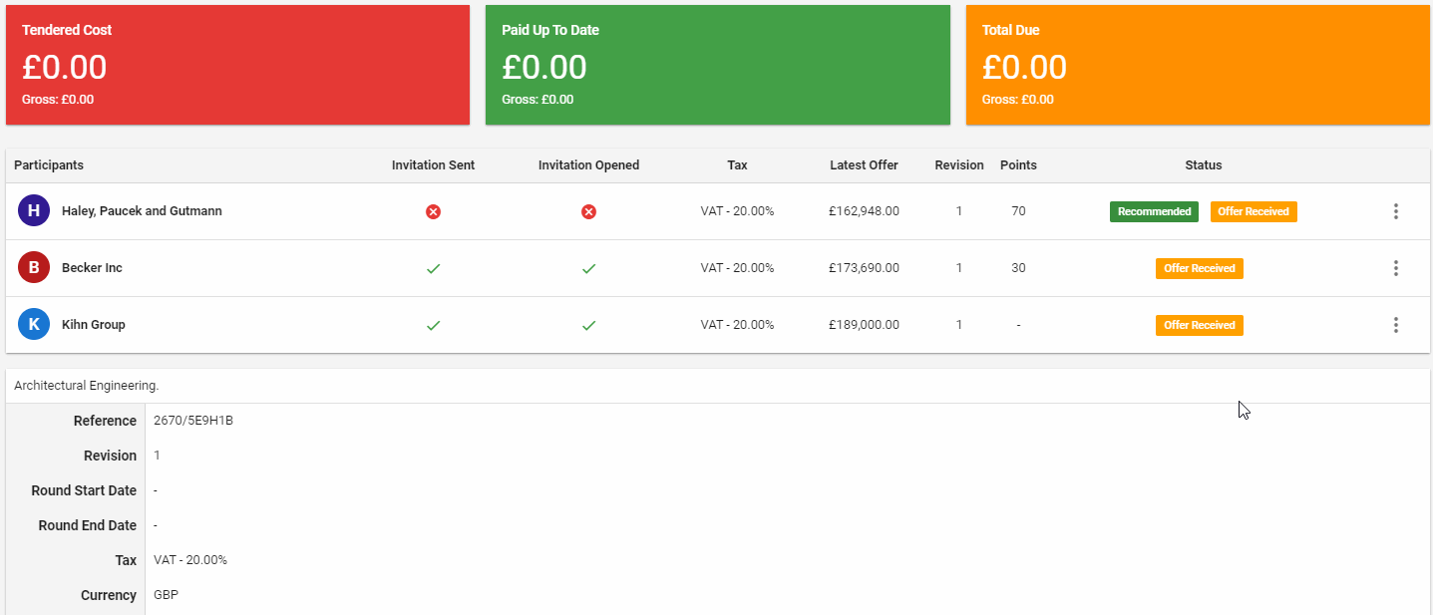
Task: Select the Invitation Sent column header
Action: [x=433, y=165]
